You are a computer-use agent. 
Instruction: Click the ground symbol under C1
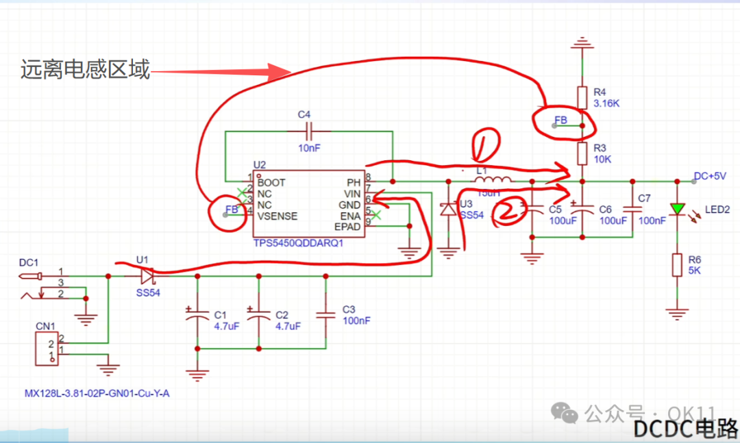pyautogui.click(x=197, y=375)
